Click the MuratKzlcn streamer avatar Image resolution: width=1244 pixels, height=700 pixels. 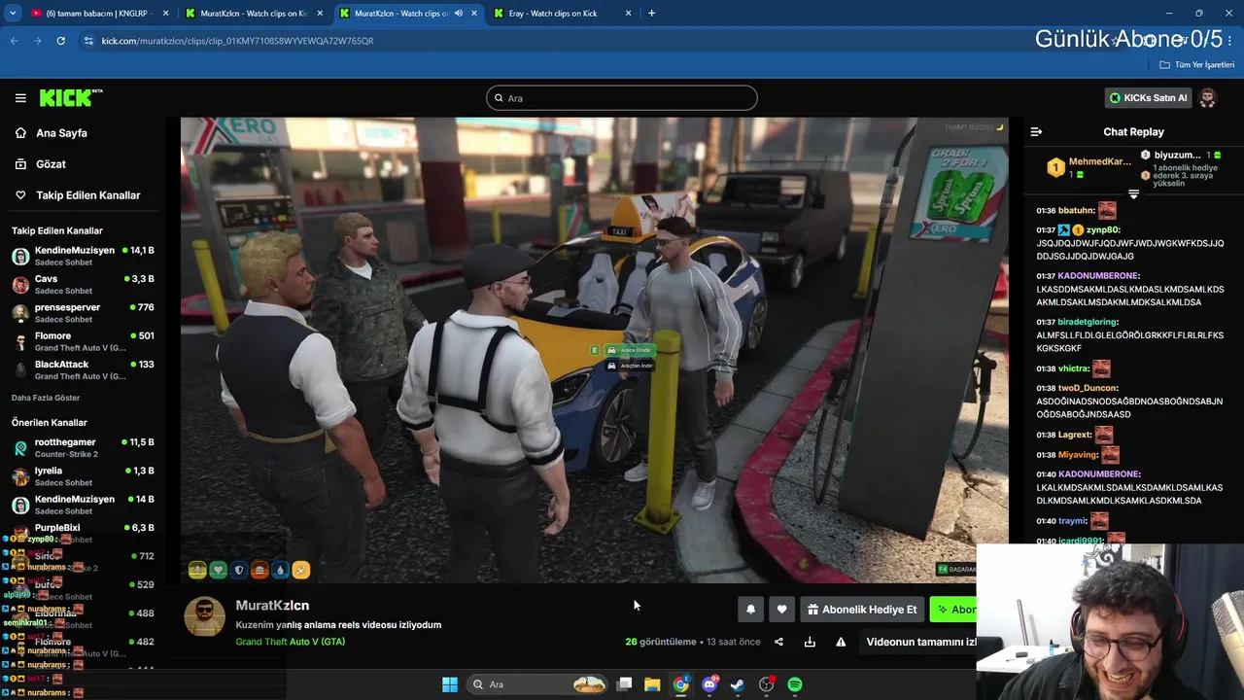point(205,616)
